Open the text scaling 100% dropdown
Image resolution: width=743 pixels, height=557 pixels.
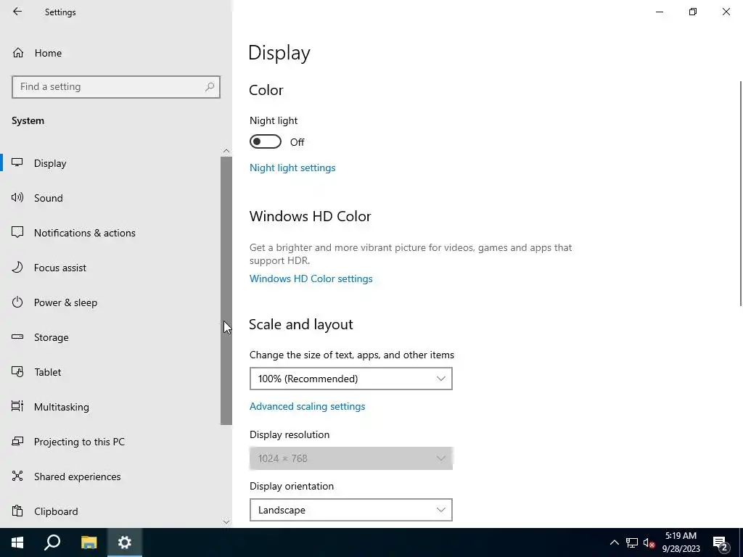coord(351,379)
